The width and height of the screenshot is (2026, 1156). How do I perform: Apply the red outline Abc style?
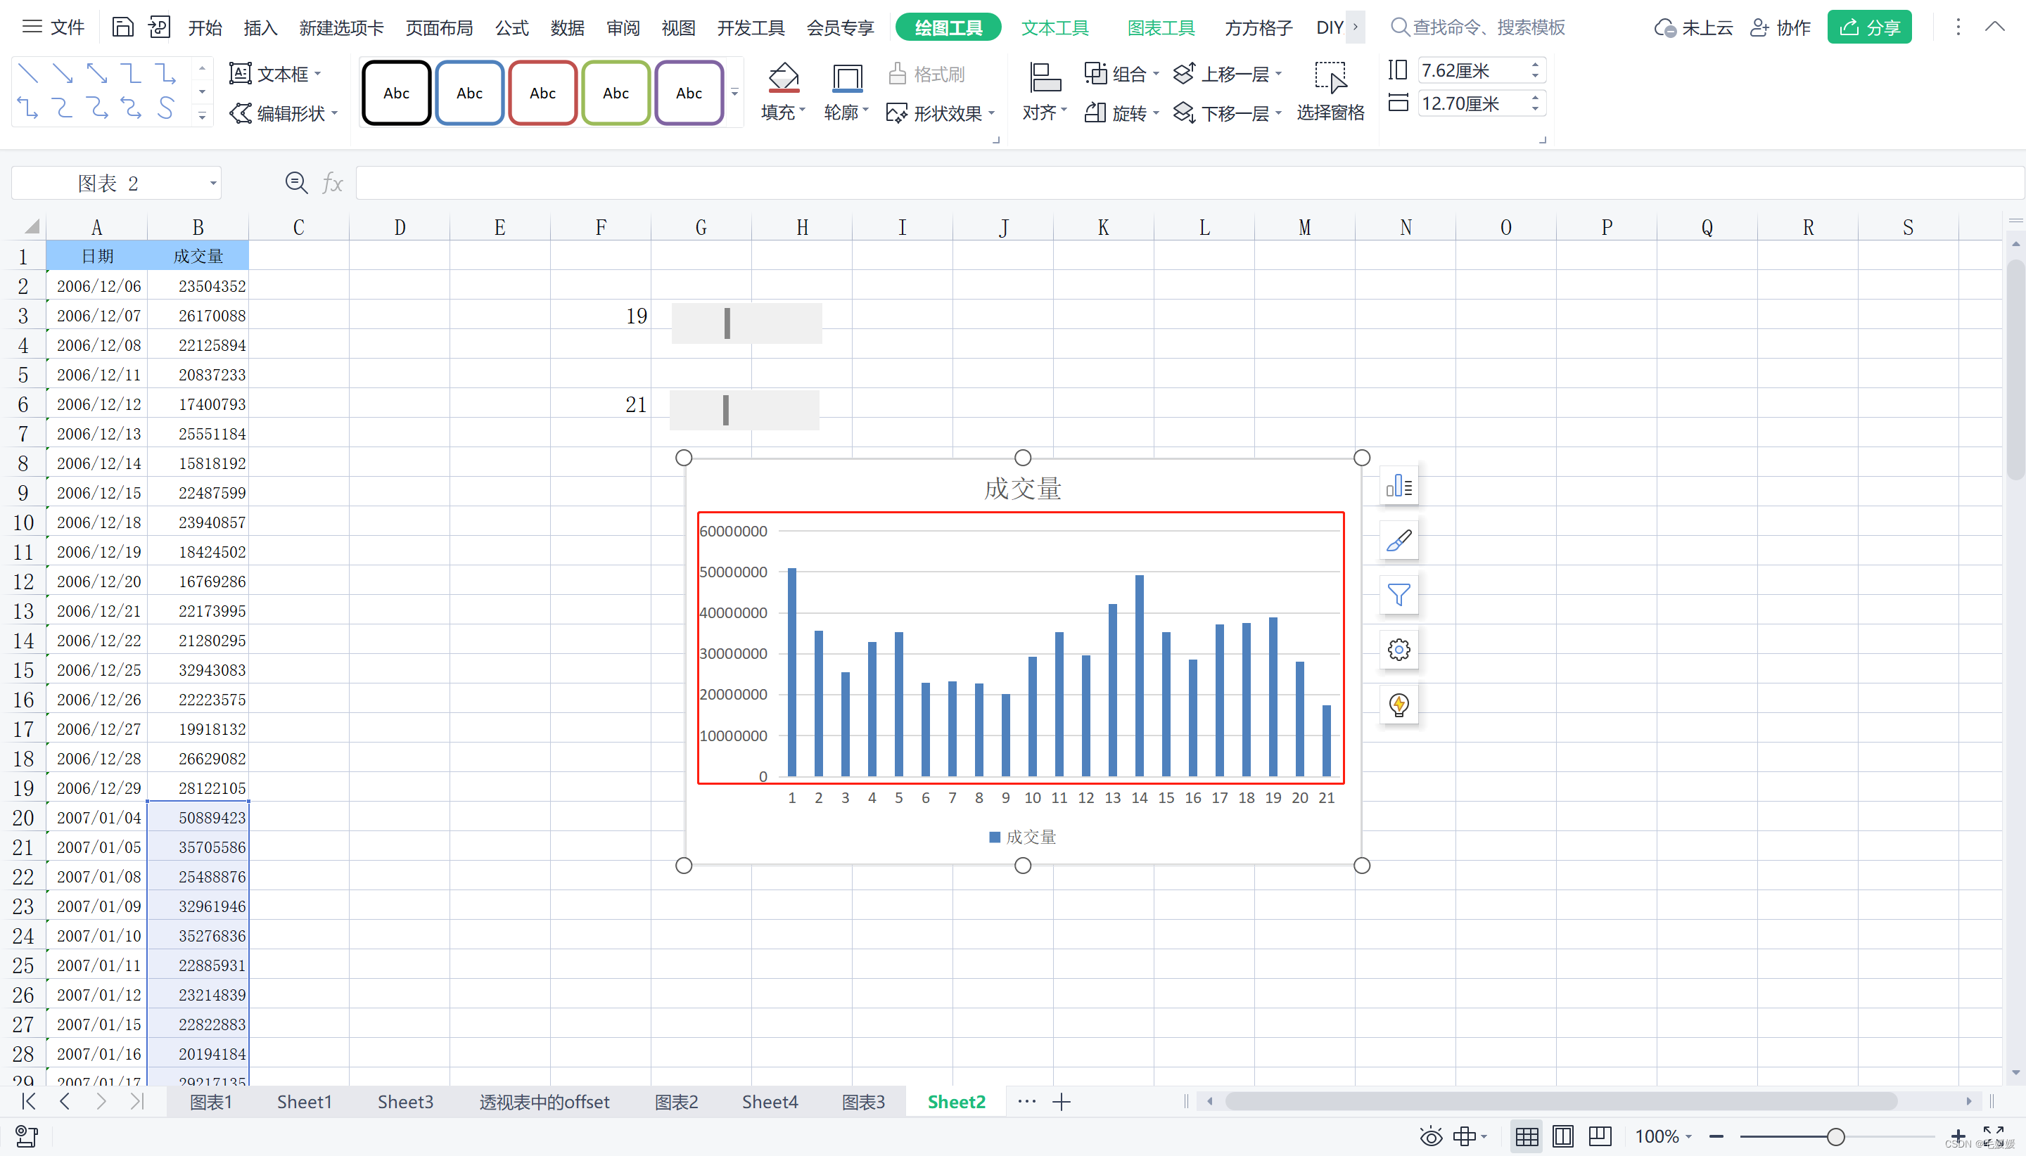click(x=542, y=93)
